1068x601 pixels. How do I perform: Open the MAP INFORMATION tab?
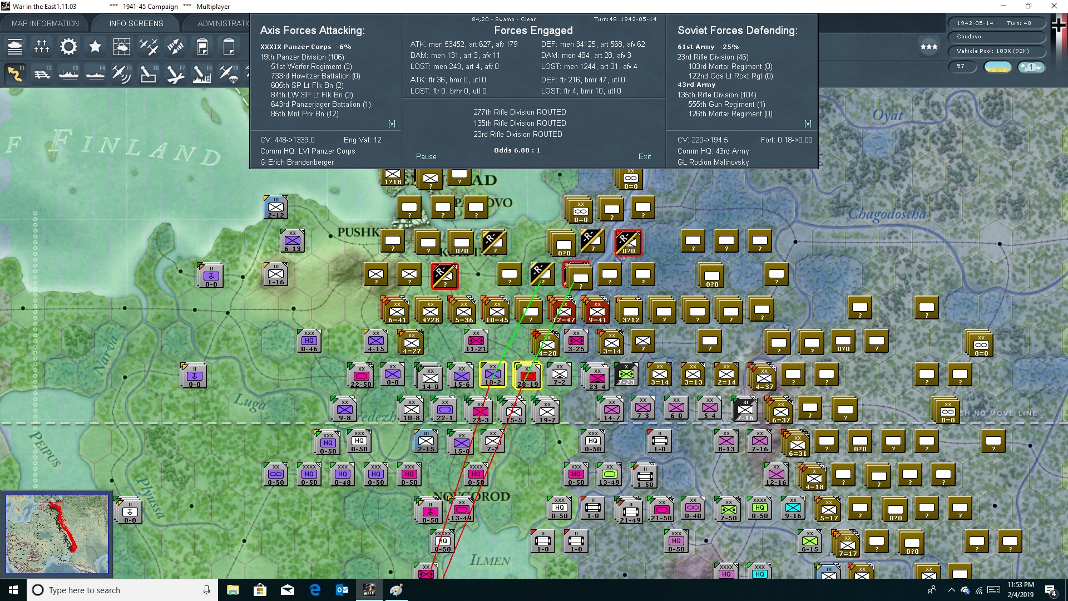click(45, 23)
